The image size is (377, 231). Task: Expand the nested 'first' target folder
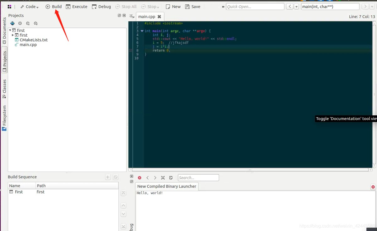point(13,35)
